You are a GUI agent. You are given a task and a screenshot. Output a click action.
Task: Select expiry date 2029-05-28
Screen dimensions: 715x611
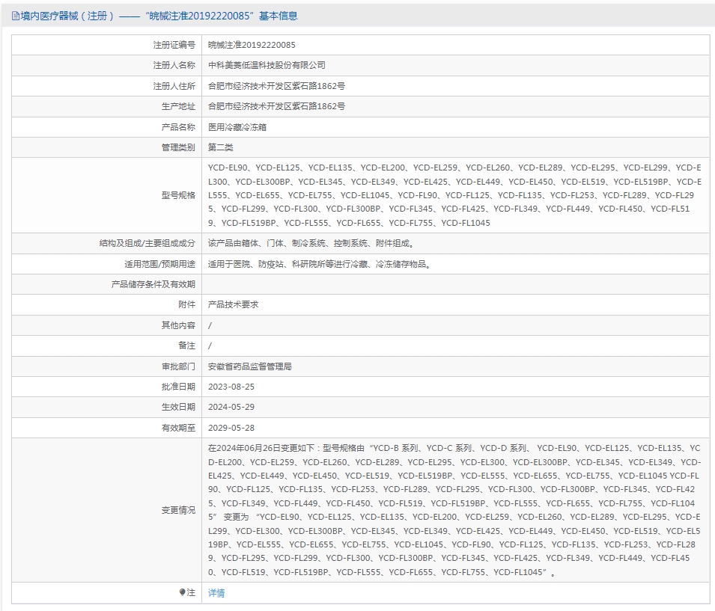231,428
